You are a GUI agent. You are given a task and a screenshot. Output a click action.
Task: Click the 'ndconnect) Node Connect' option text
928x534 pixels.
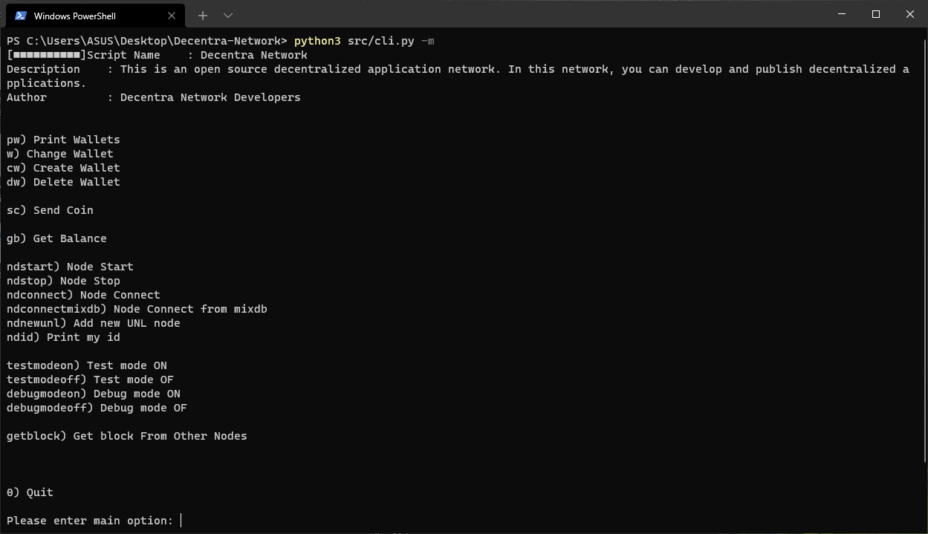(83, 294)
